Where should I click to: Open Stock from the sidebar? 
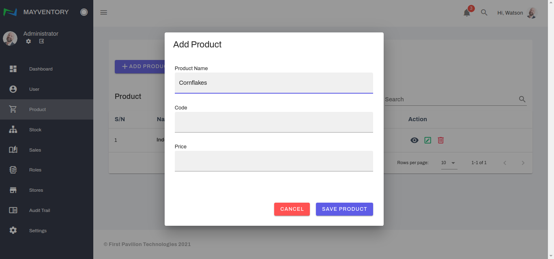tap(35, 130)
